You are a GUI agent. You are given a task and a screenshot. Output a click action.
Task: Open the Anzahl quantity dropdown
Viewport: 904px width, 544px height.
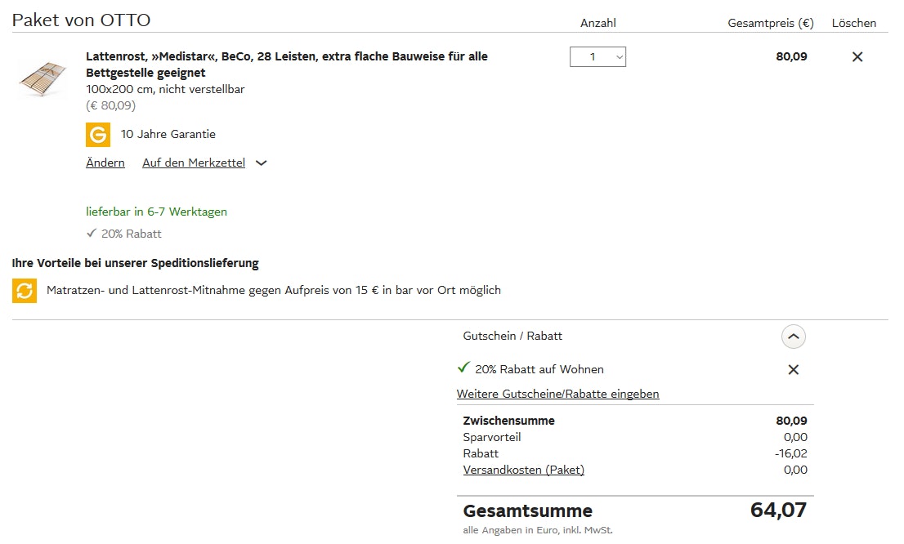coord(597,57)
